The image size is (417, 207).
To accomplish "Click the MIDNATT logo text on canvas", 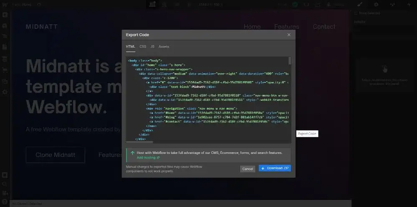I will [x=42, y=27].
